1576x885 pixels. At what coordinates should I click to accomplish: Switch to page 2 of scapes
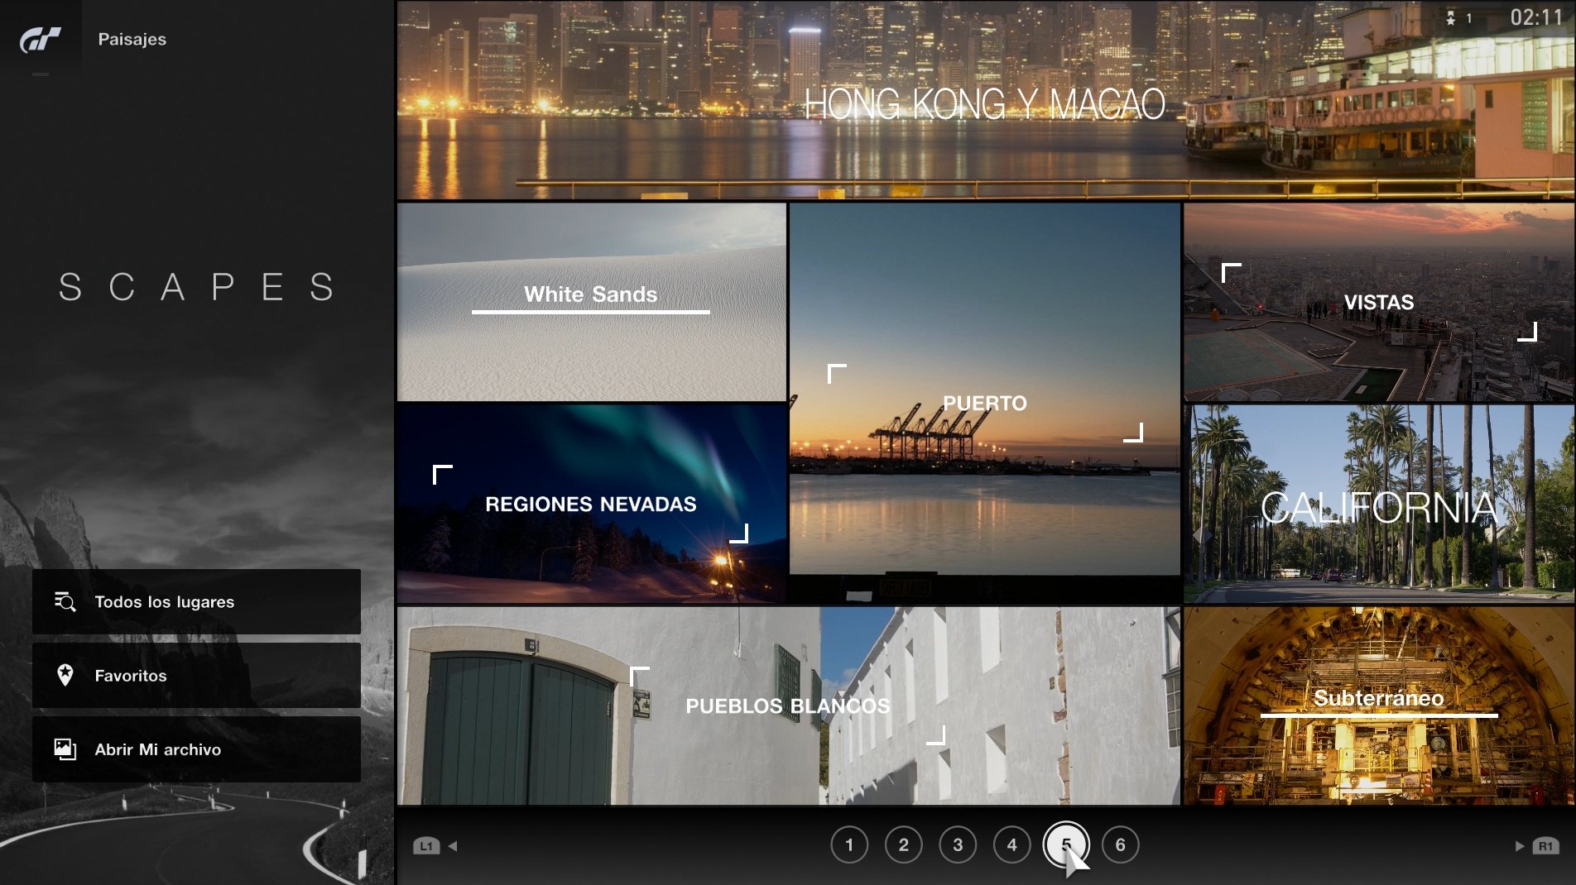point(903,844)
